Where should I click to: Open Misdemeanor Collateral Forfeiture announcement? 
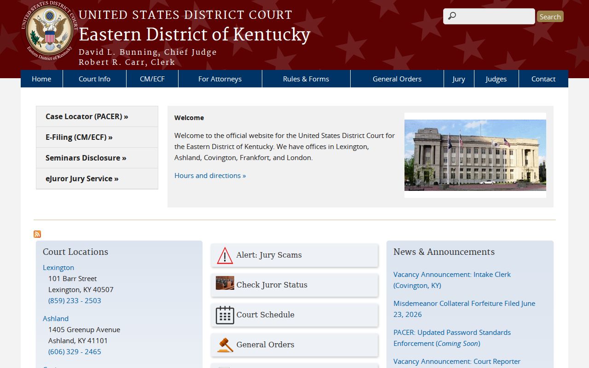[x=464, y=309]
